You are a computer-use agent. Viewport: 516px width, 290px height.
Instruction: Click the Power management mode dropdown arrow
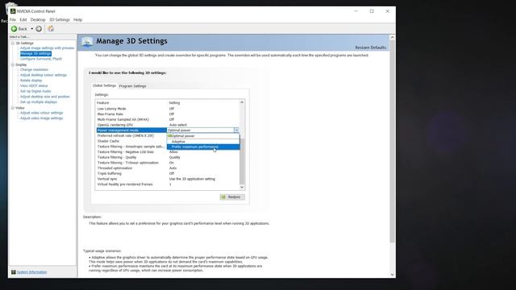click(236, 130)
